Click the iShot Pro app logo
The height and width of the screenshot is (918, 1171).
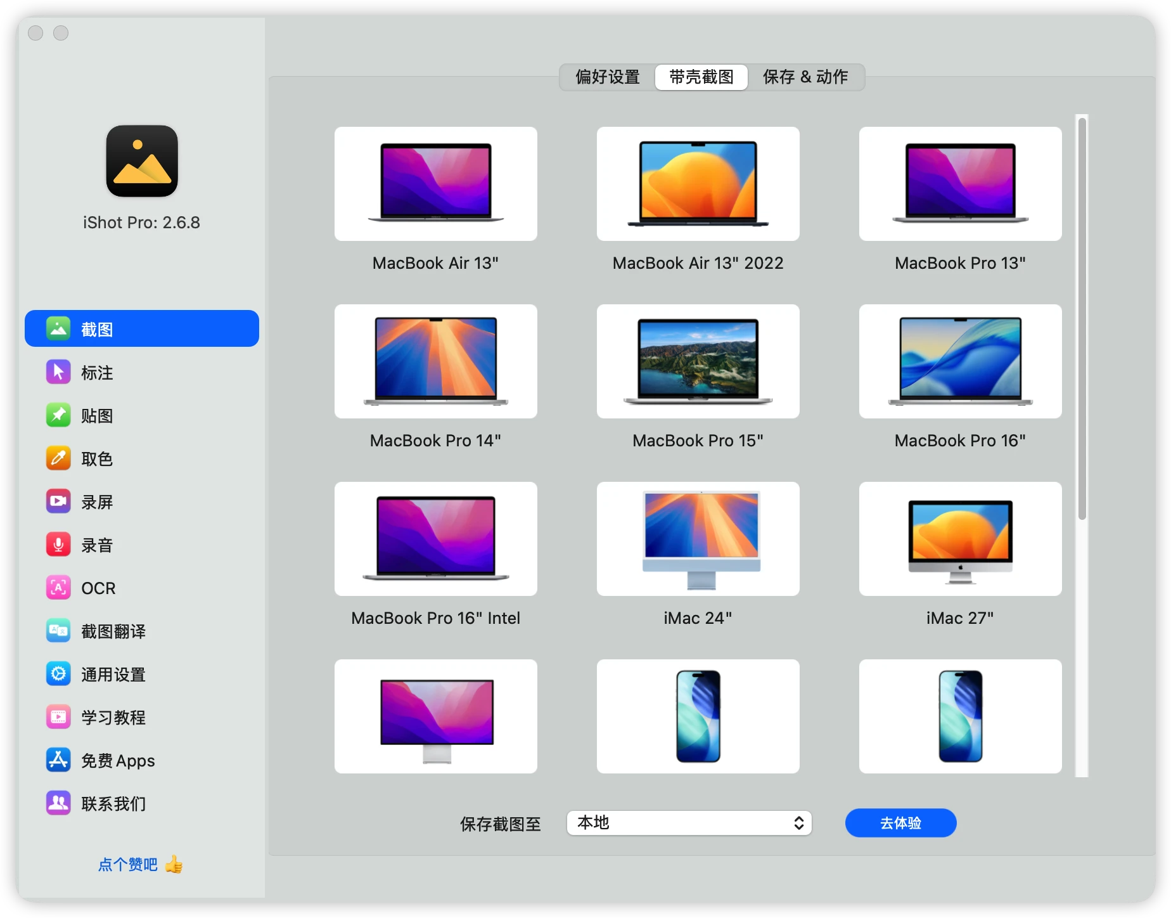coord(142,161)
